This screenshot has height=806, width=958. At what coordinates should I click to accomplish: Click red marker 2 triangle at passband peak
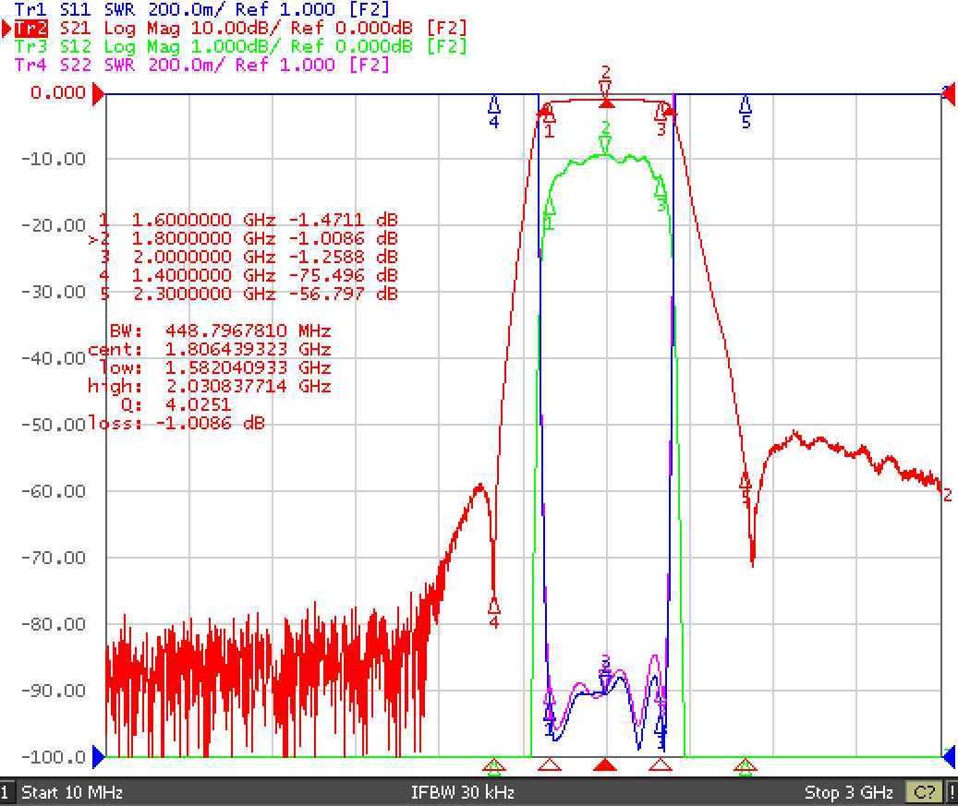605,103
